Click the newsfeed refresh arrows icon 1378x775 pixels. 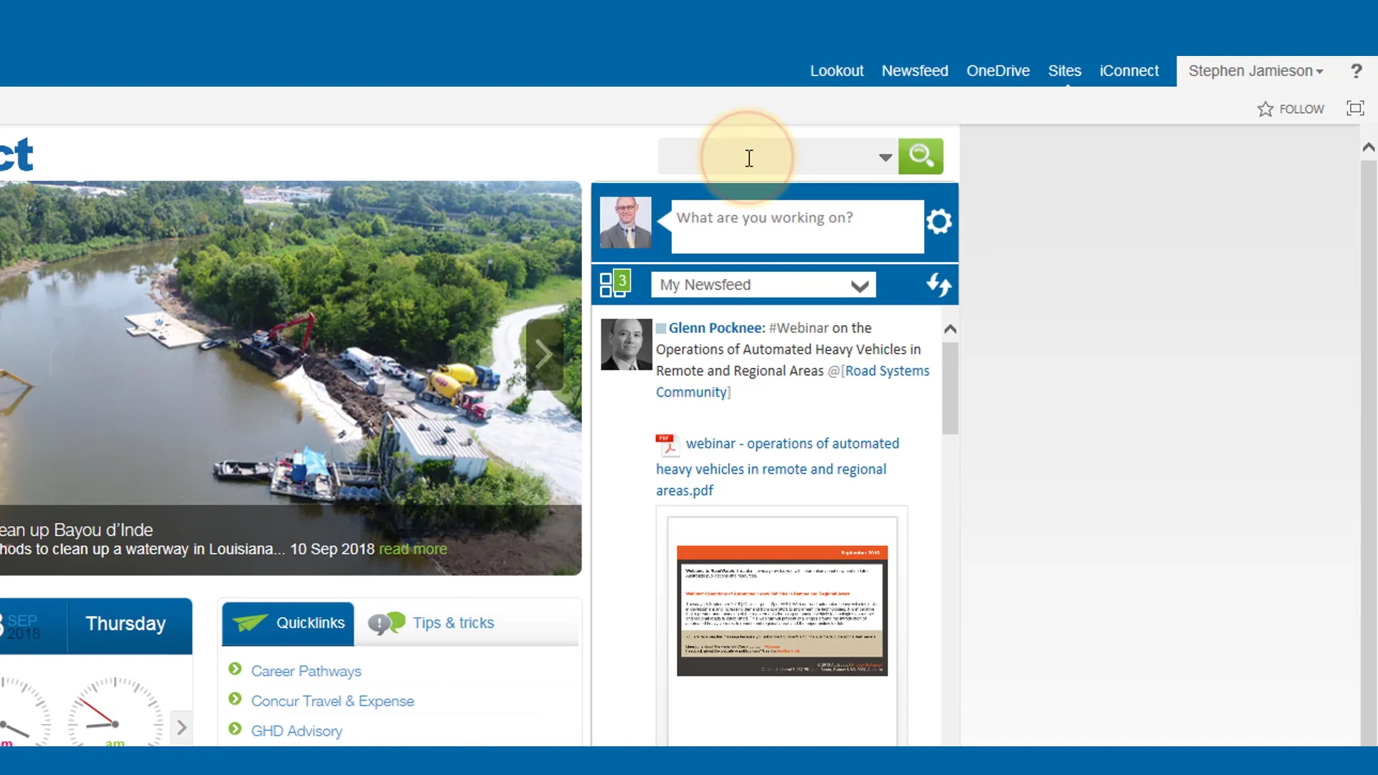(939, 285)
